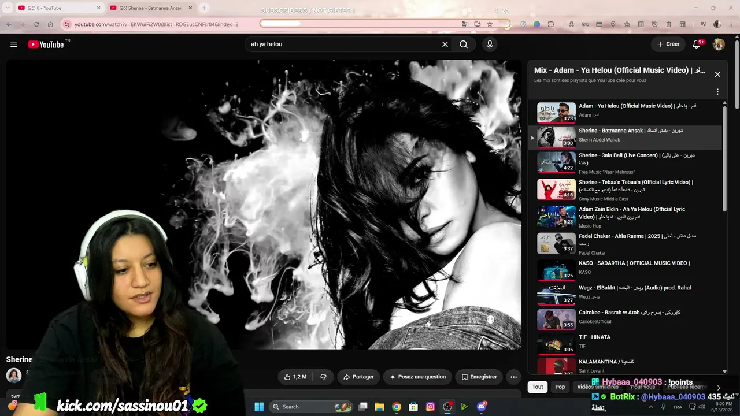
Task: Open Discord from the taskbar
Action: pyautogui.click(x=482, y=407)
